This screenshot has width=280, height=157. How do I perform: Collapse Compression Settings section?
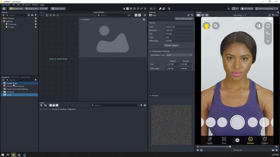pos(150,51)
